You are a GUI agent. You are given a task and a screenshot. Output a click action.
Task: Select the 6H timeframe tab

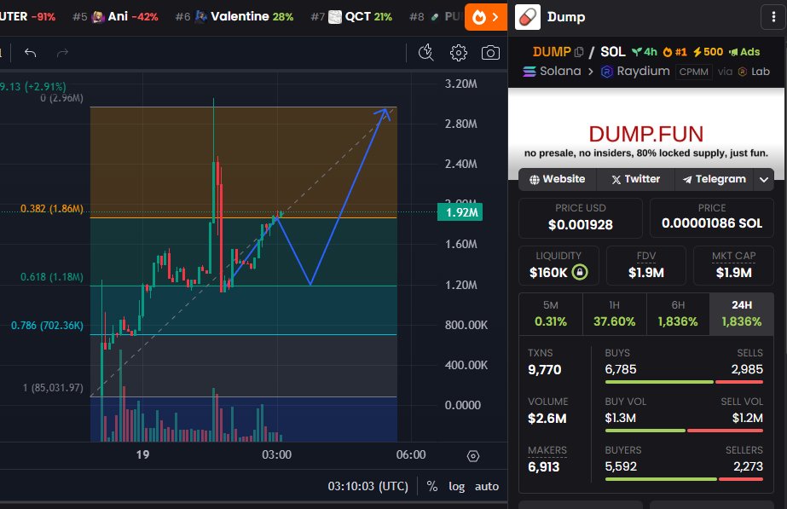[678, 314]
